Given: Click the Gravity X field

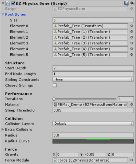Looking at the screenshot, I should pos(68,154).
